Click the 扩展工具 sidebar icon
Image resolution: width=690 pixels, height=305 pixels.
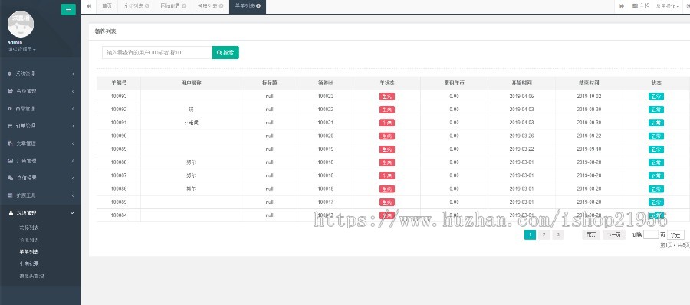pyautogui.click(x=10, y=195)
